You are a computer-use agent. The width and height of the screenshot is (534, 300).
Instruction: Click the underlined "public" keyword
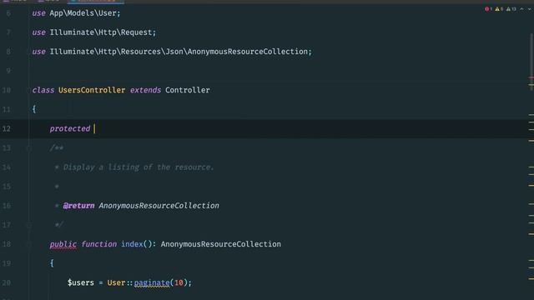[63, 244]
